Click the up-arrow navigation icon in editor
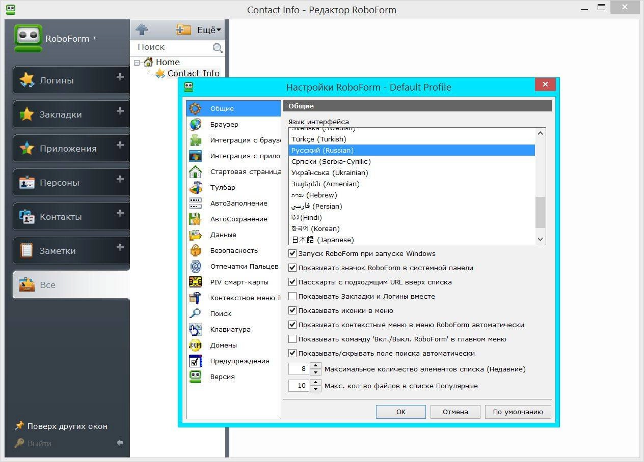The image size is (644, 462). click(142, 30)
